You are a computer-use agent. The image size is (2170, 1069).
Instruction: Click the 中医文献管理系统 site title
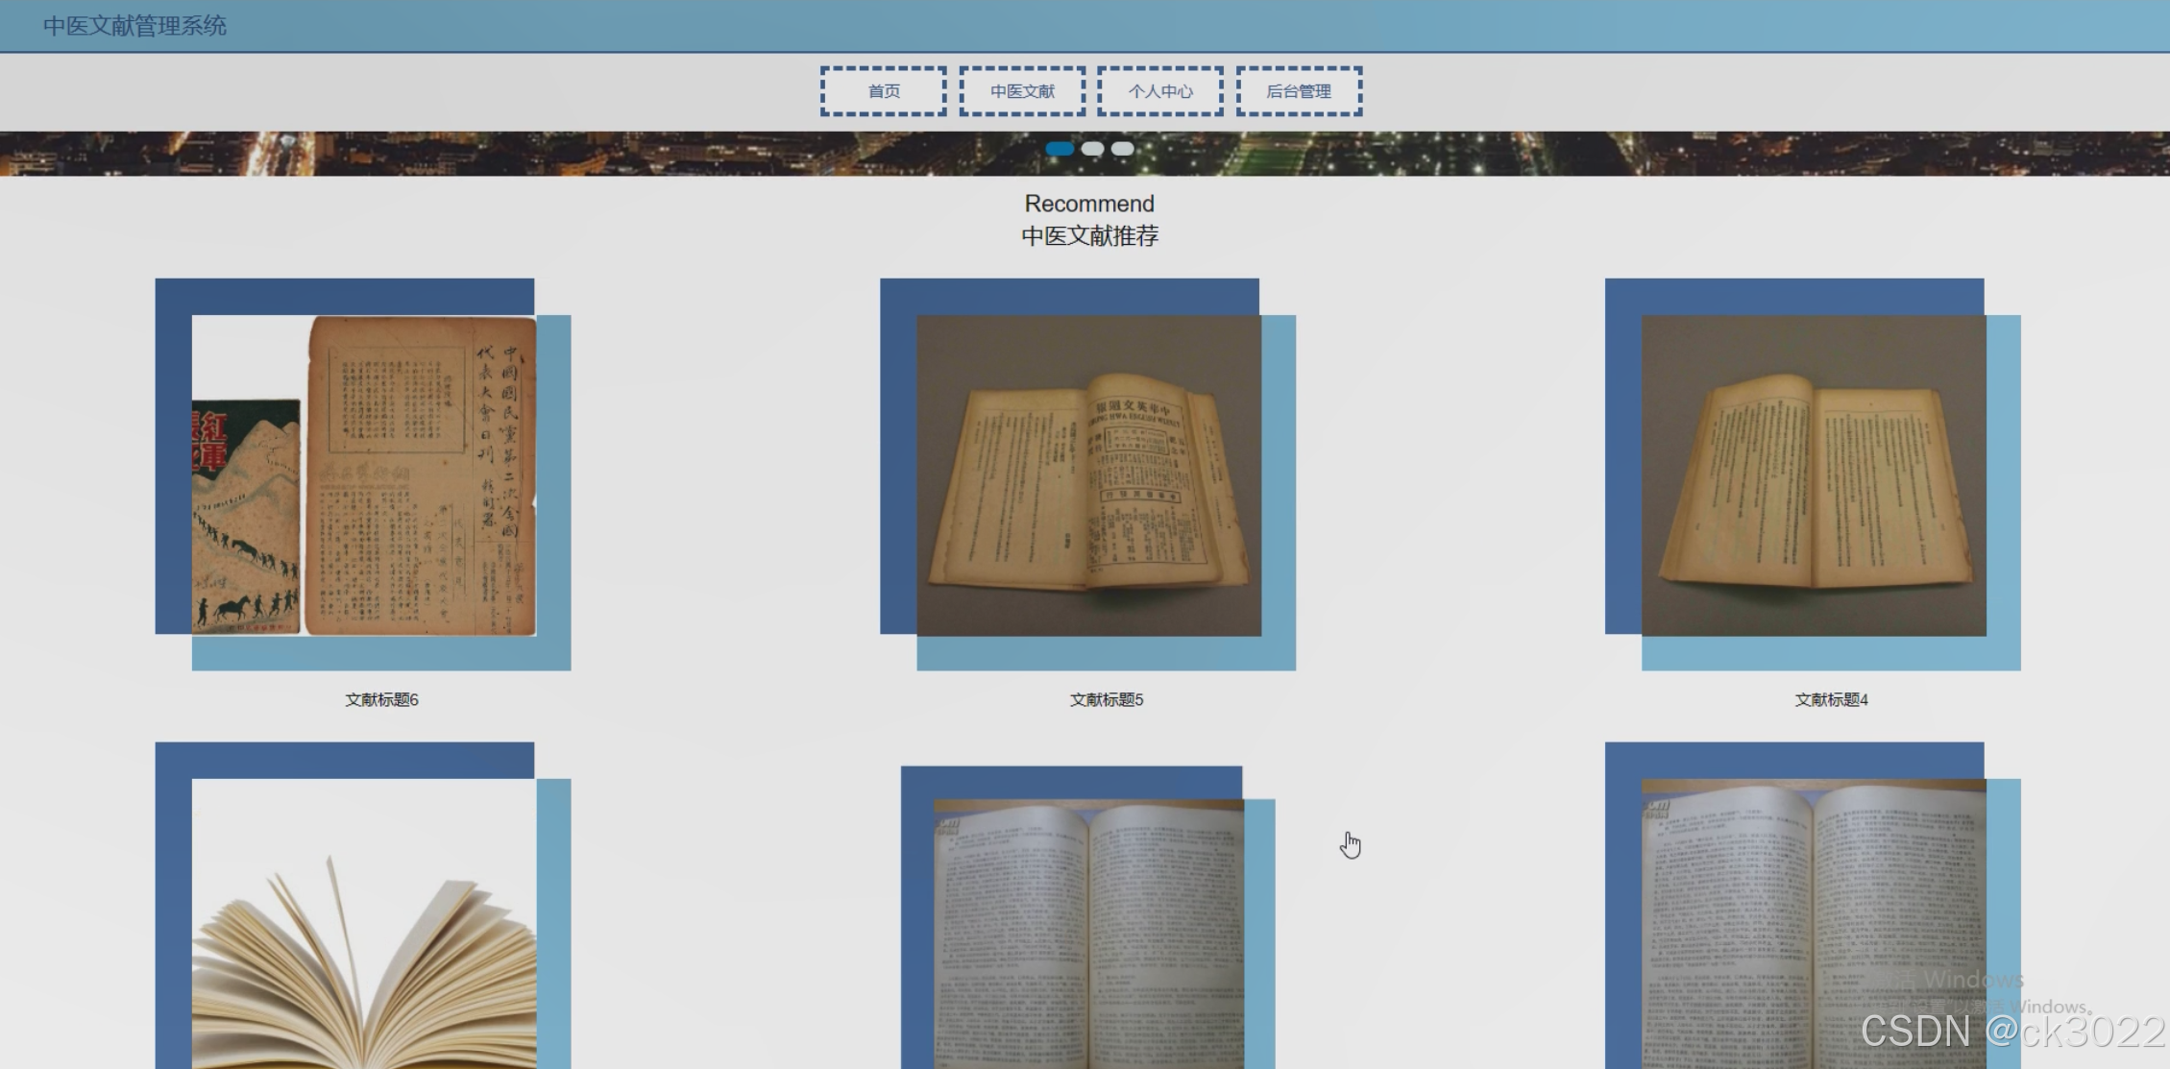coord(134,26)
